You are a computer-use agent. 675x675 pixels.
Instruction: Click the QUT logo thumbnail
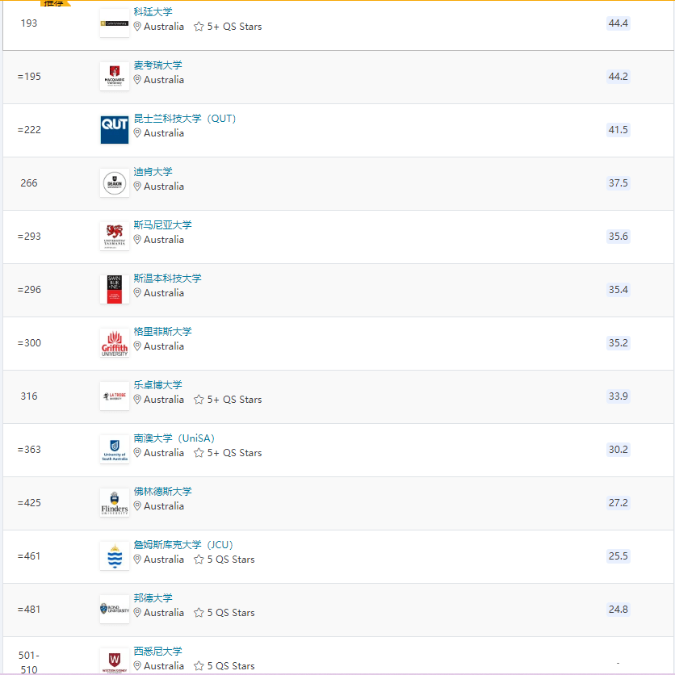coord(115,129)
